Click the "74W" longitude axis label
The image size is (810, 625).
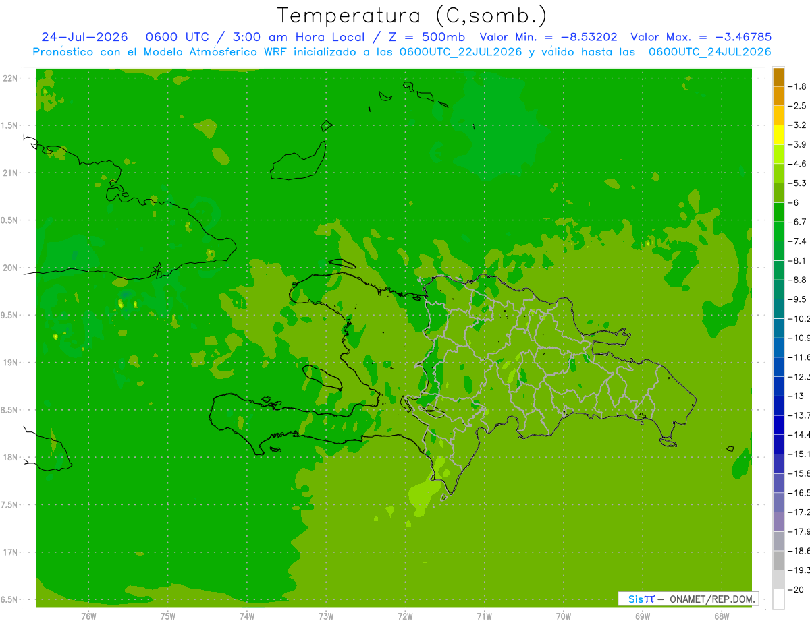click(247, 616)
